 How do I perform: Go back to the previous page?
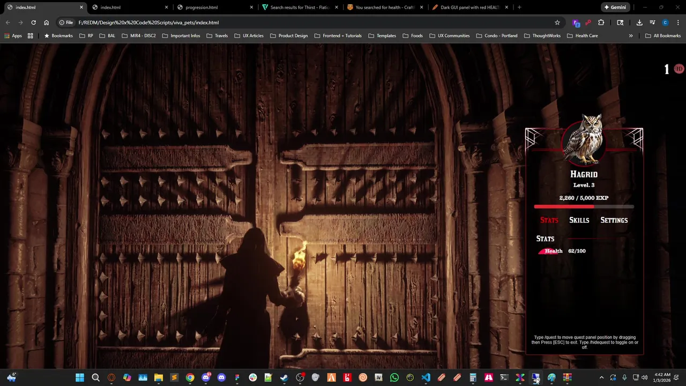click(8, 23)
